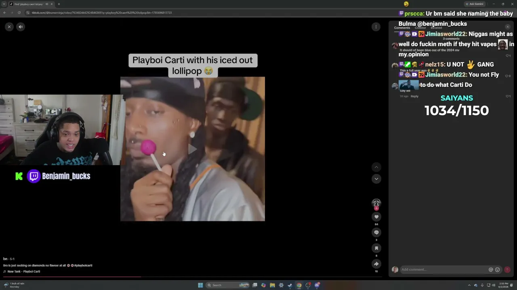Screen dimensions: 517x290
Task: Like the 'It should of been blue' comment
Action: [508, 56]
